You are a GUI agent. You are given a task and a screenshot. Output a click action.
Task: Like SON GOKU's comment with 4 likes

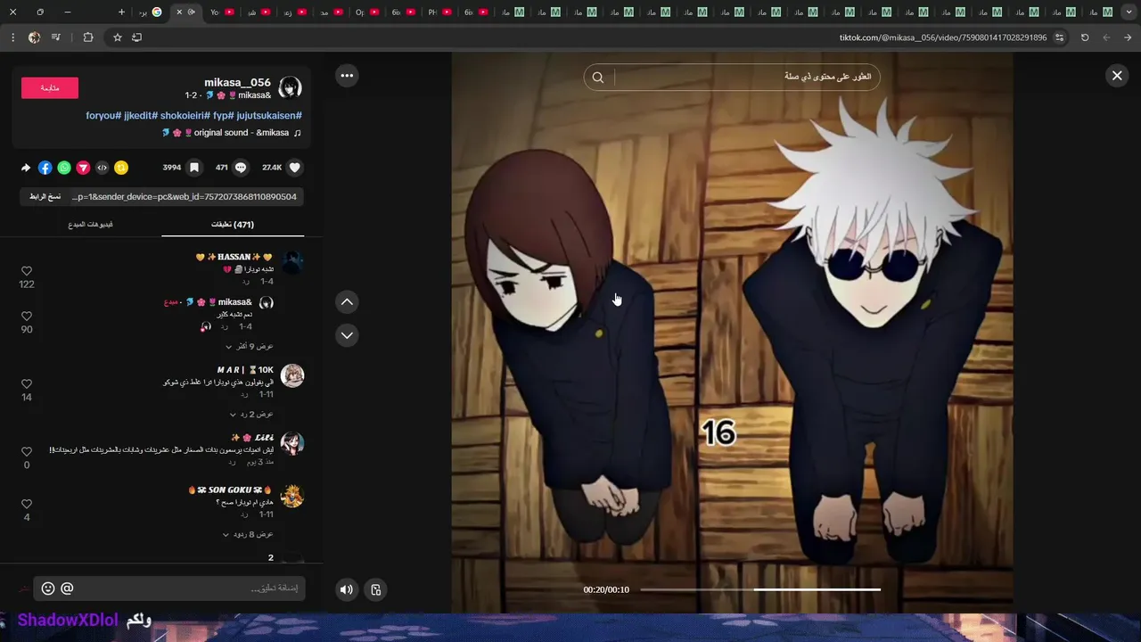tap(27, 505)
